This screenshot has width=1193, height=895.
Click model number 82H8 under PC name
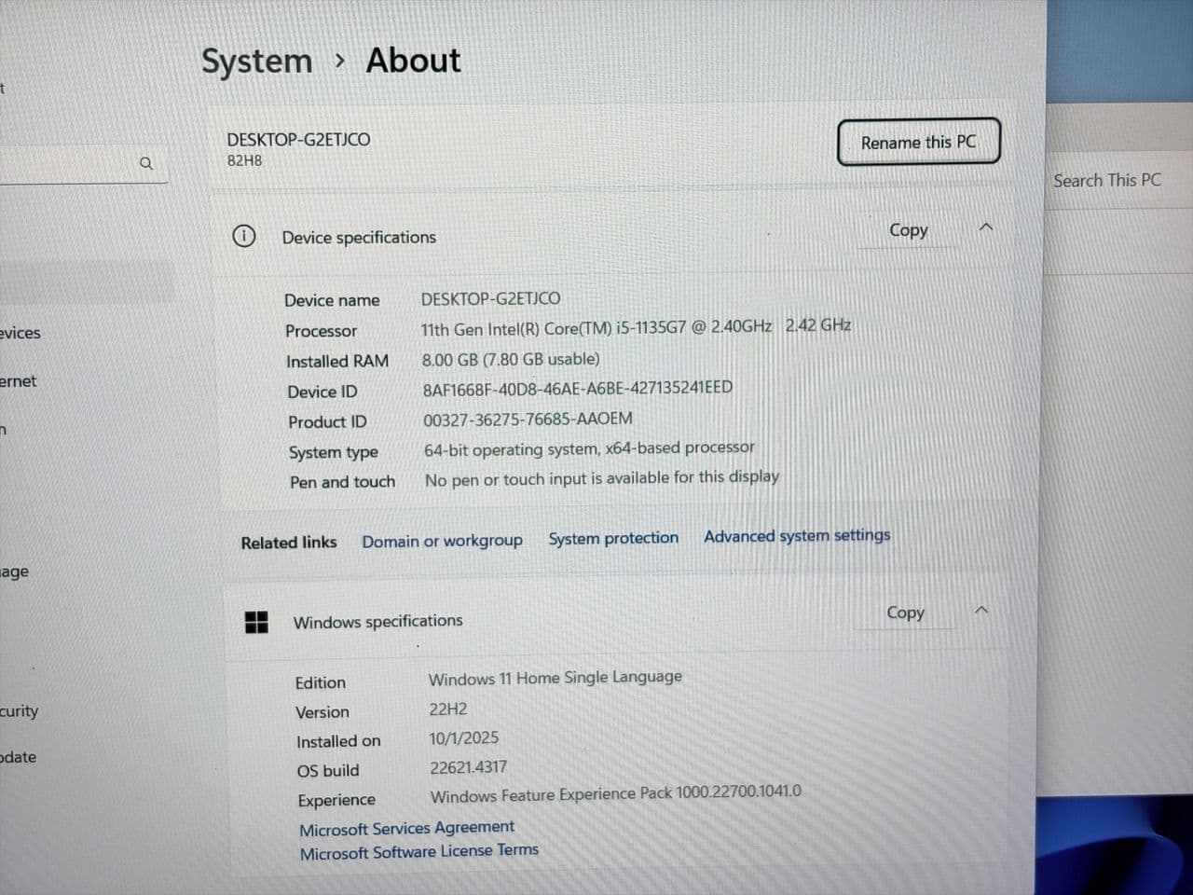tap(244, 160)
